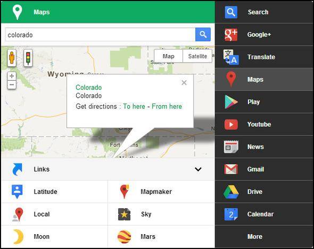Open the Mars planet icon

point(125,237)
